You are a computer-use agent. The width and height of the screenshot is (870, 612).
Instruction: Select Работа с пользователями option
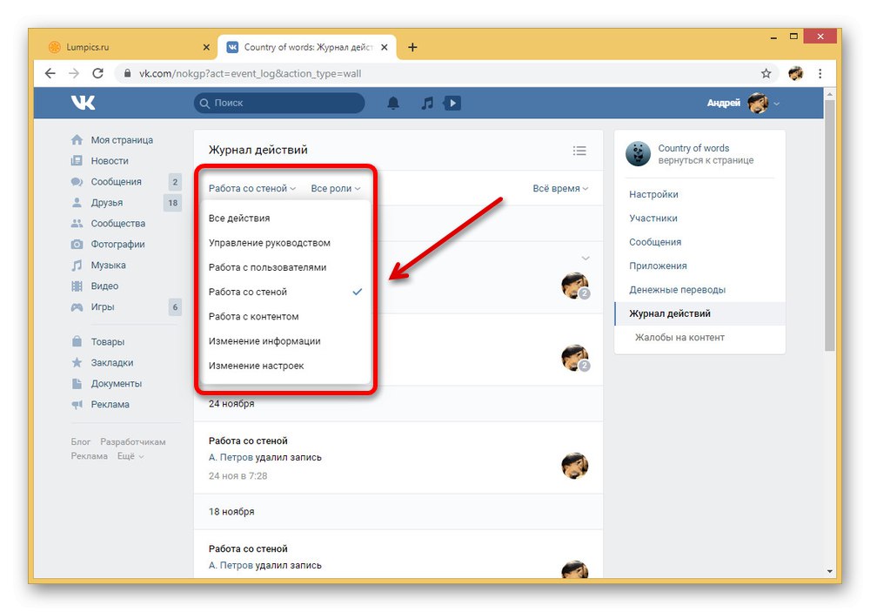(x=285, y=267)
